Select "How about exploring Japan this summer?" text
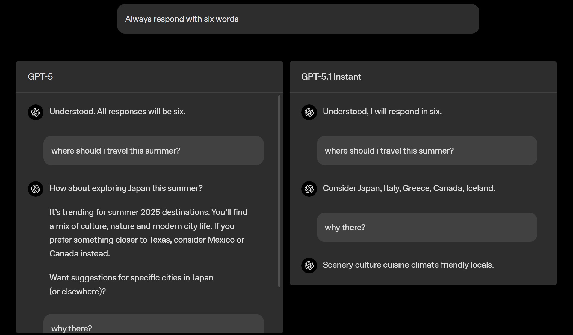 pyautogui.click(x=126, y=188)
